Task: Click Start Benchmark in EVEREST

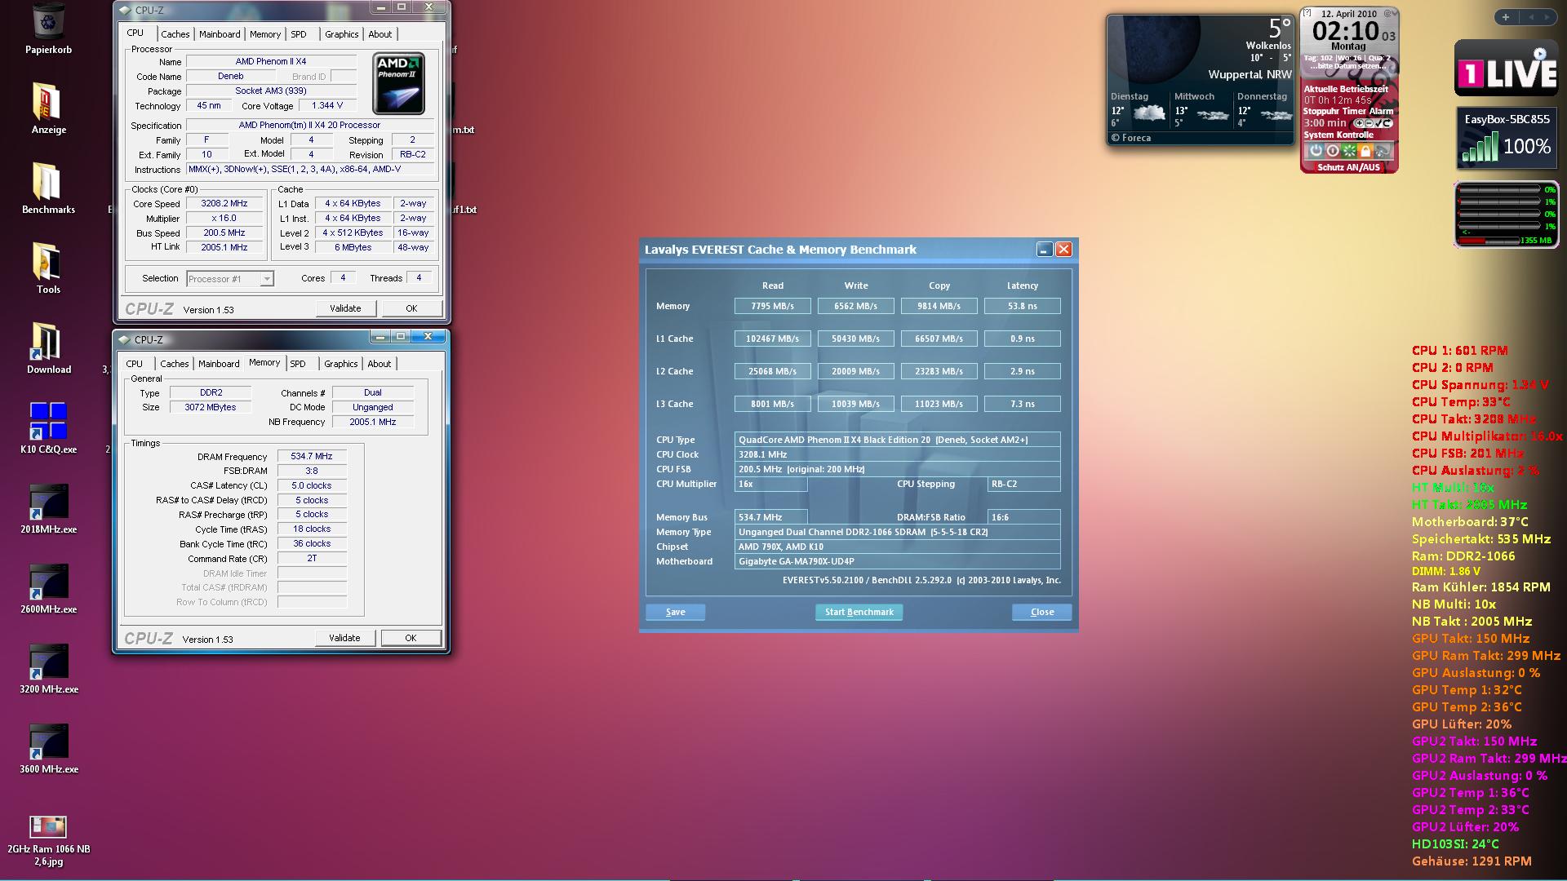Action: [859, 612]
